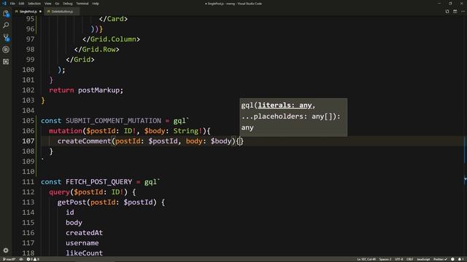Click the VS Code logo in title bar
The height and width of the screenshot is (262, 467).
[4, 4]
